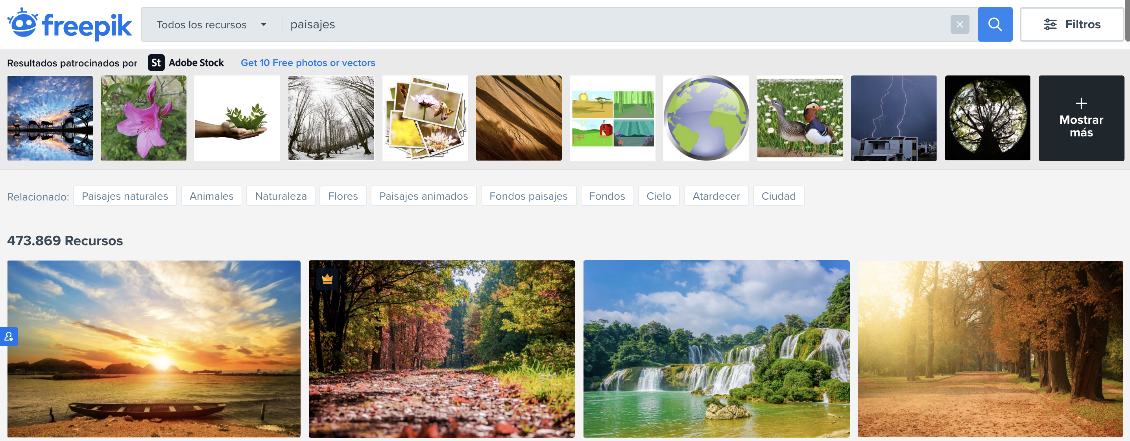This screenshot has height=441, width=1130.
Task: Open the globe illustration thumbnail
Action: click(x=706, y=118)
